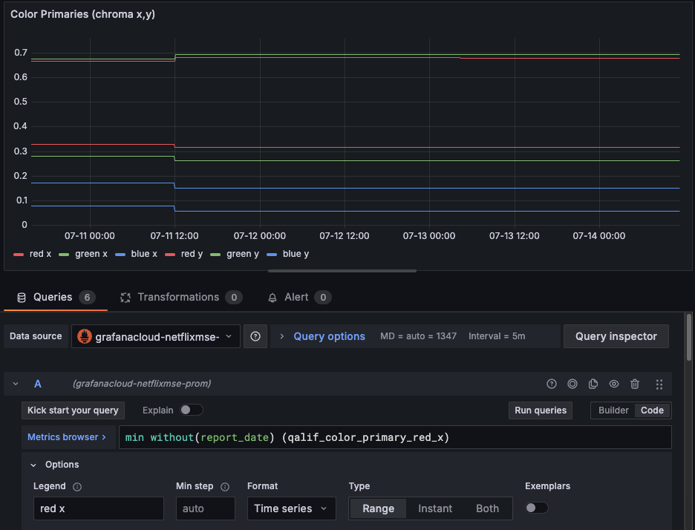Click the Min step info icon
Screen dimensions: 695x530
(225, 487)
